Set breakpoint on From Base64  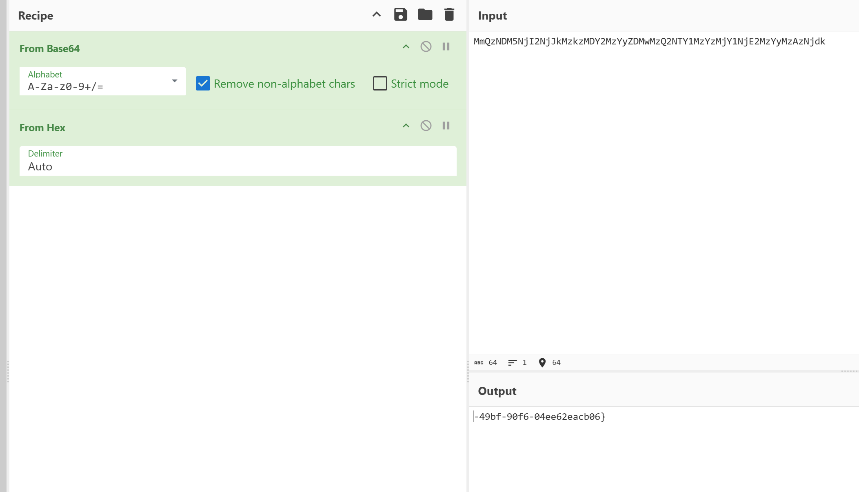446,47
